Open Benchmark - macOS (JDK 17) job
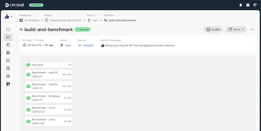Viewport: 261px width, 131px height. click(49, 86)
